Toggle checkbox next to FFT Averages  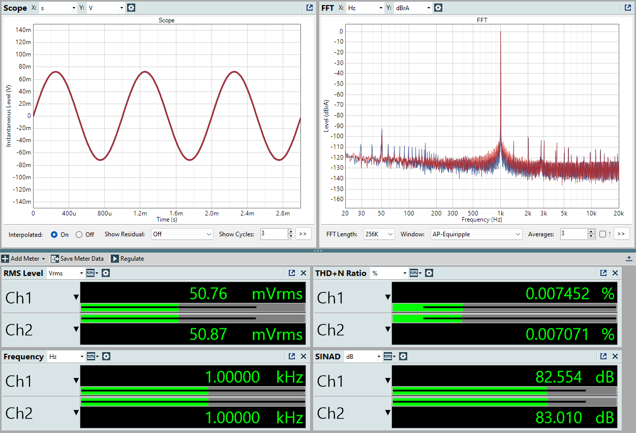603,234
